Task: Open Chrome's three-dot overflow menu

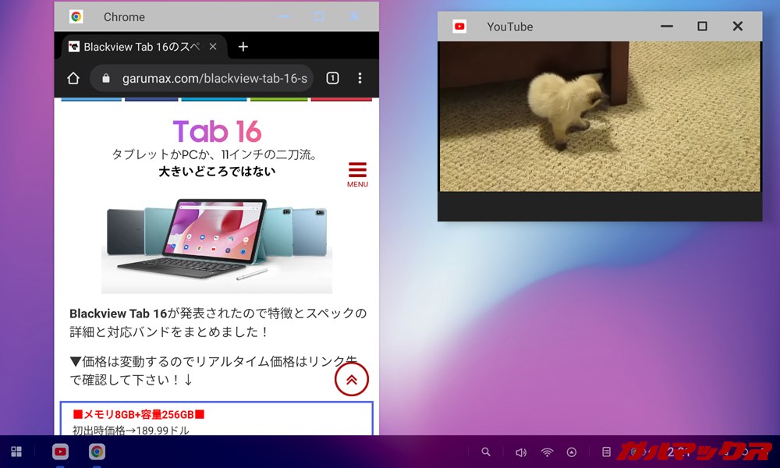Action: click(360, 78)
